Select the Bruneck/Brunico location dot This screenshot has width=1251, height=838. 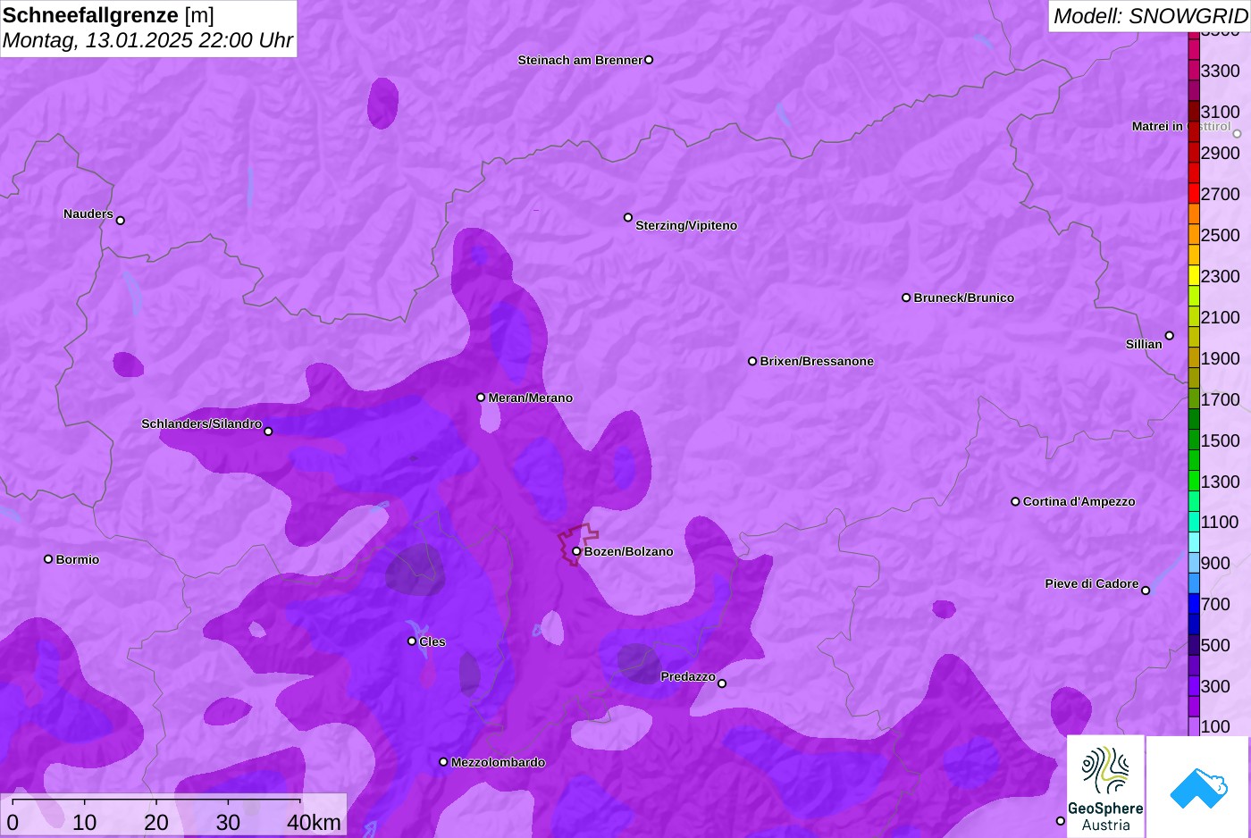pyautogui.click(x=906, y=297)
